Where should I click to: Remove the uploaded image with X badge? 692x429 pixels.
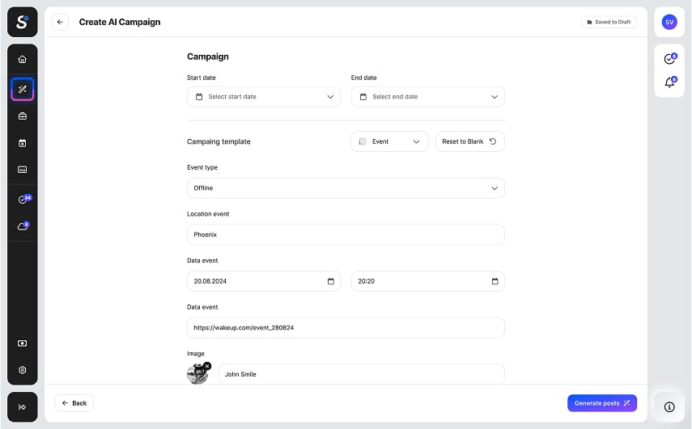(x=206, y=366)
